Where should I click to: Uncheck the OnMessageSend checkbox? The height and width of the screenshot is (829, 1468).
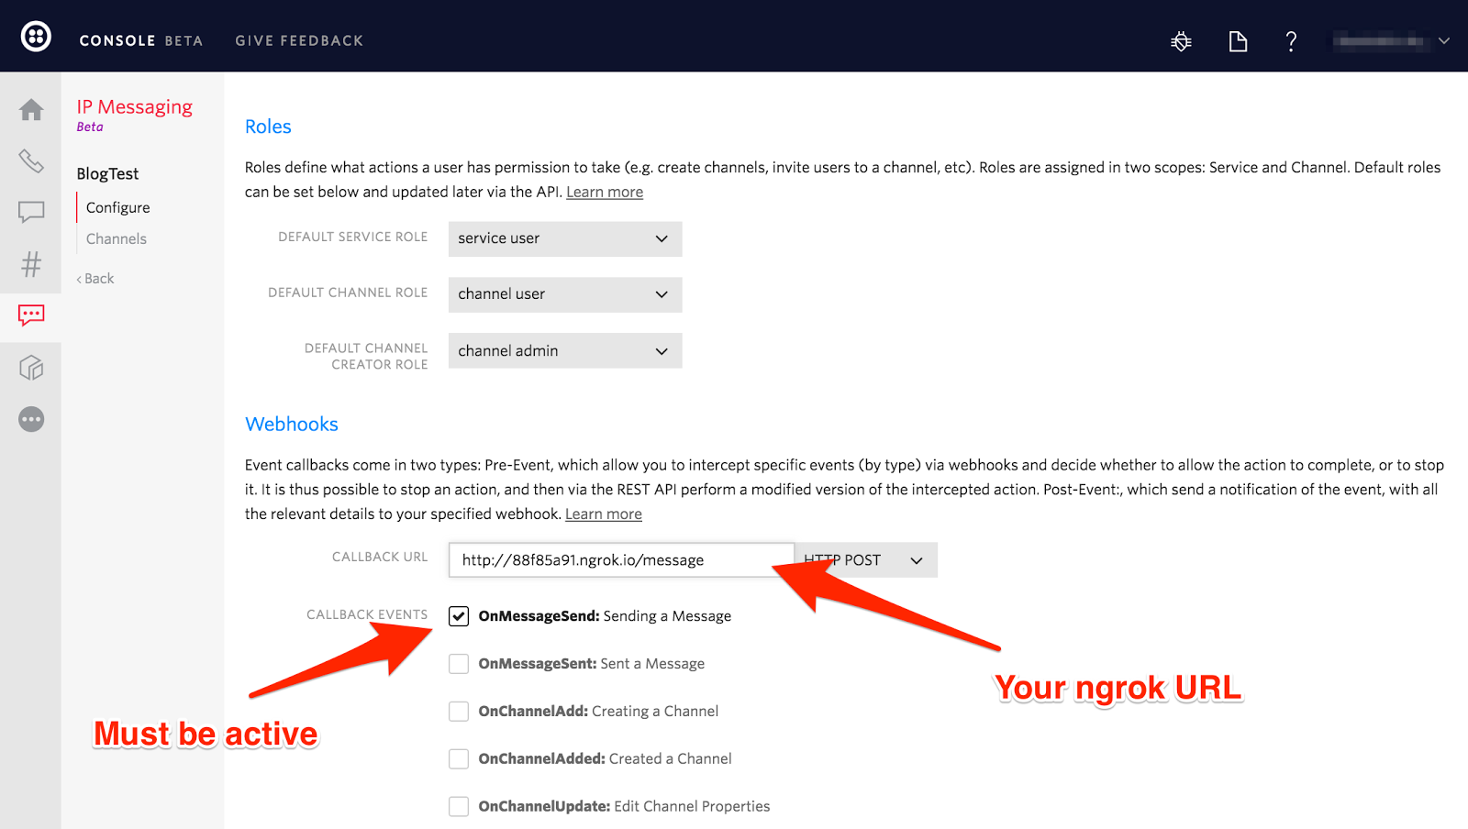(x=459, y=616)
